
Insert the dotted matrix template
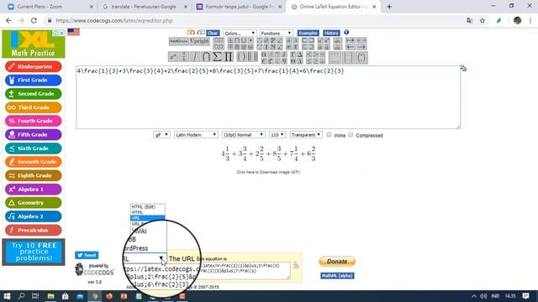pyautogui.click(x=335, y=58)
